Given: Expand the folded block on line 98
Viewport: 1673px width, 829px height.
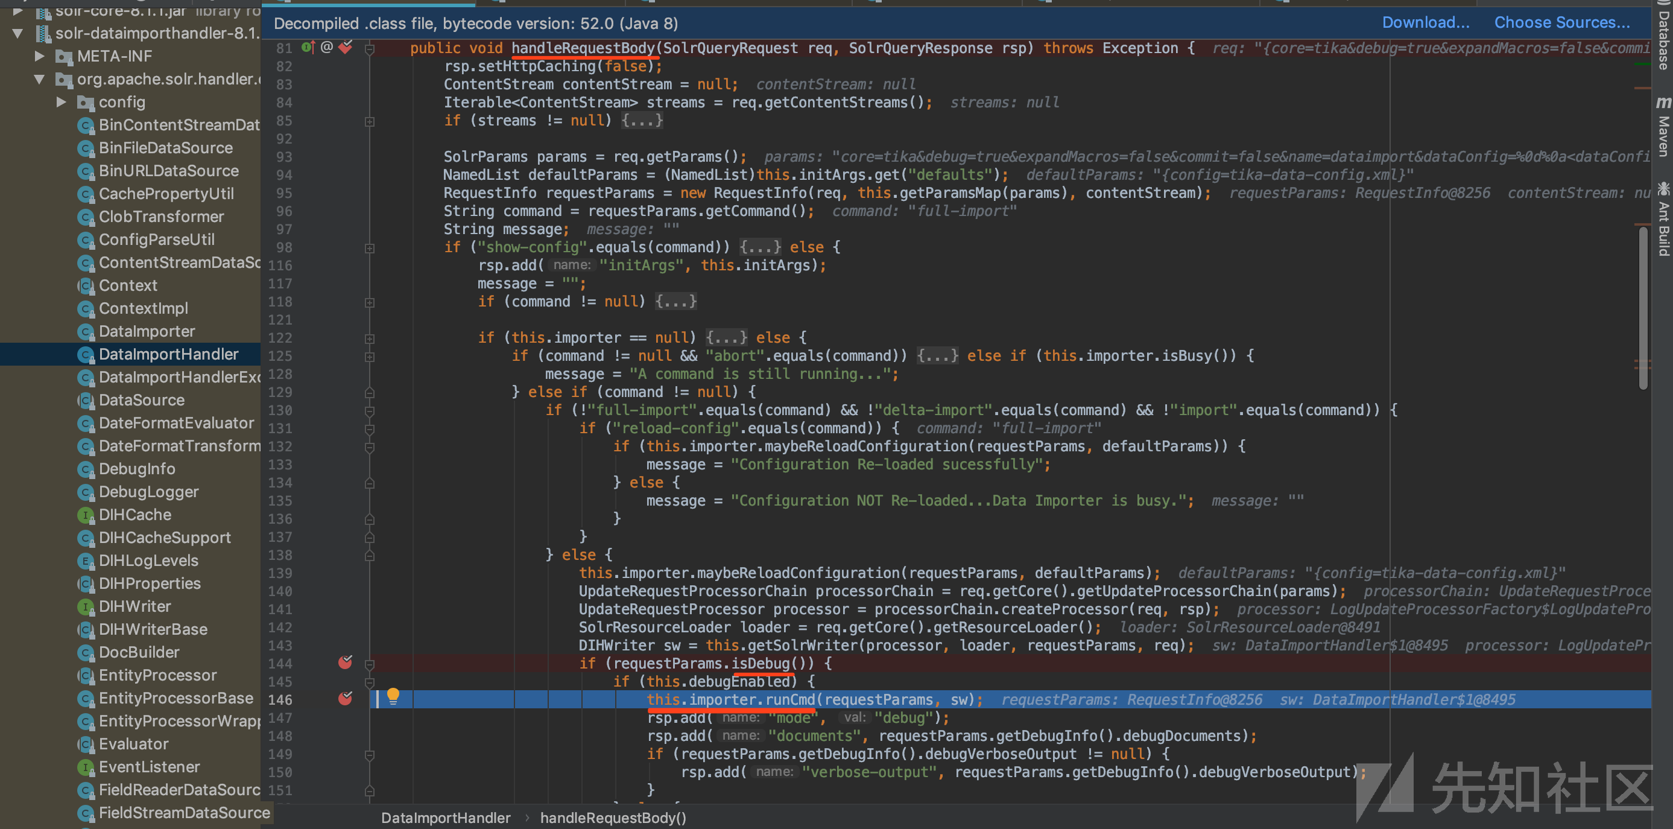Looking at the screenshot, I should click(370, 247).
